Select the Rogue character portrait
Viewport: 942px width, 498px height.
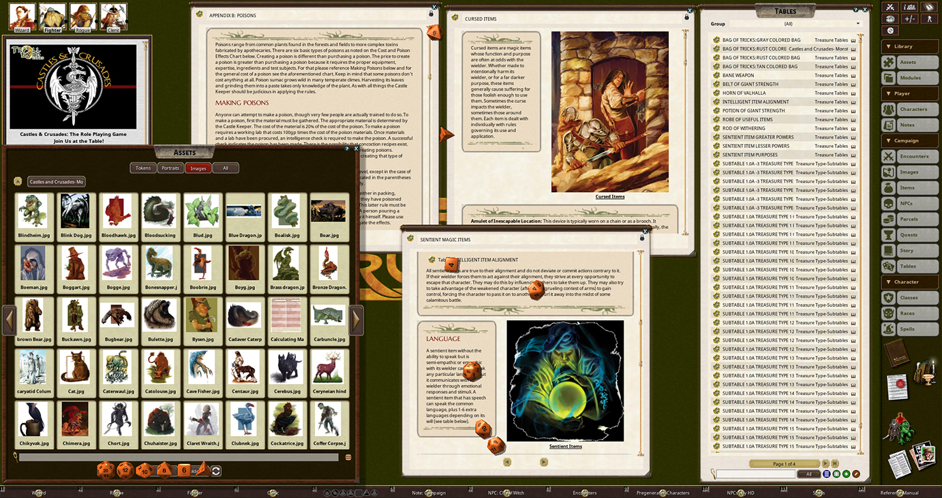tap(83, 16)
